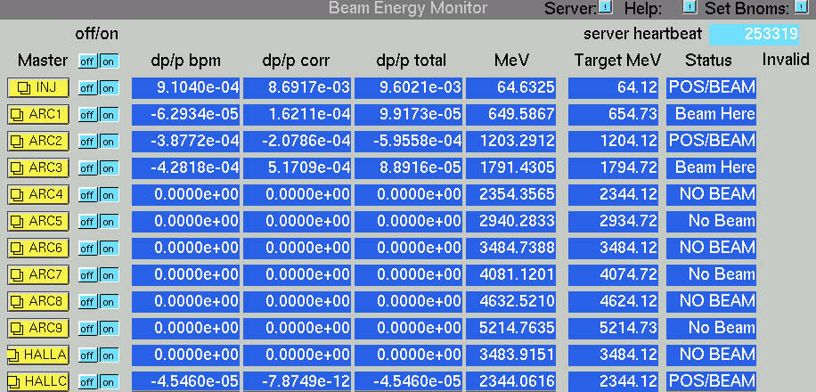Select HALLA Target MeV value 3484.12
The height and width of the screenshot is (392, 816).
(x=614, y=355)
